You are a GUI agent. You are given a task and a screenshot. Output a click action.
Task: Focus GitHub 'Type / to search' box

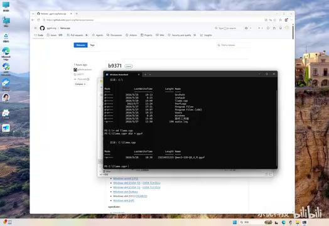point(227,28)
